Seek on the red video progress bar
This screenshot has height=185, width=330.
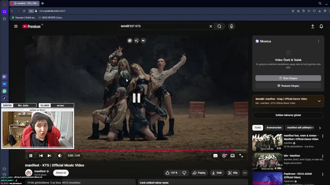point(137,150)
